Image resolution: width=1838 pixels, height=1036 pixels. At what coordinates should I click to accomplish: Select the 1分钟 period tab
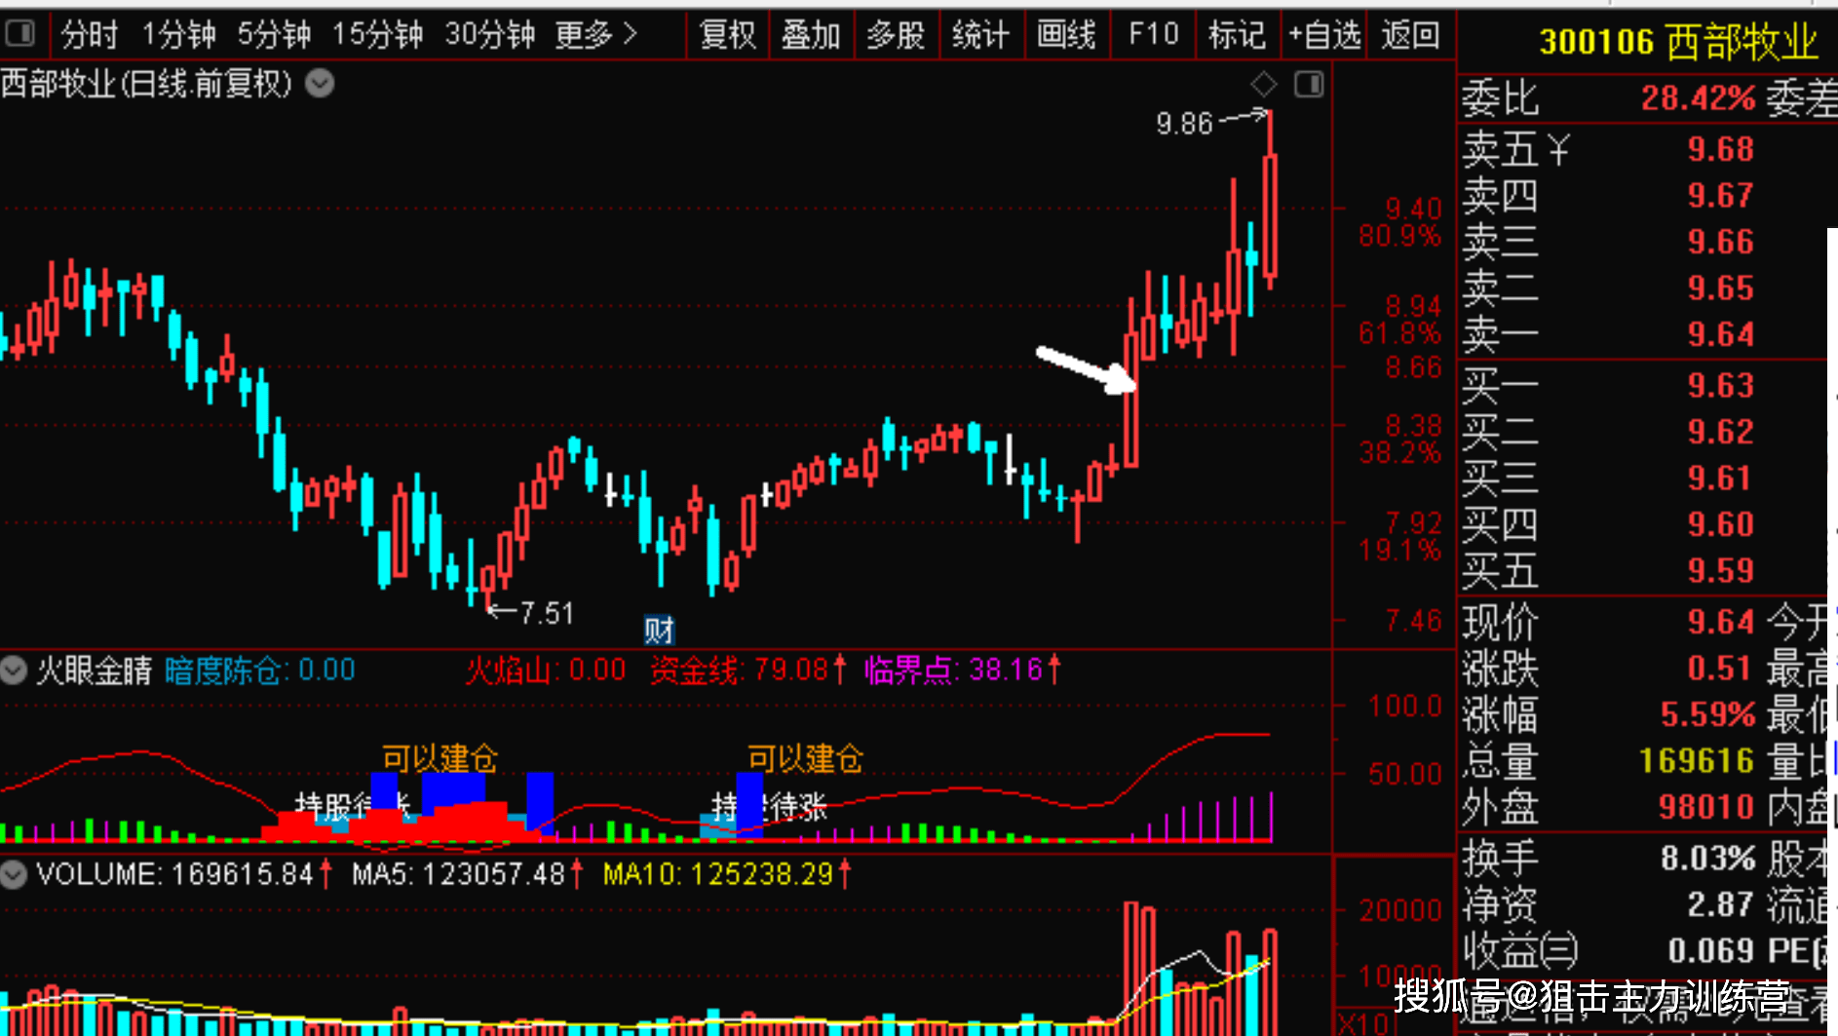pos(178,36)
